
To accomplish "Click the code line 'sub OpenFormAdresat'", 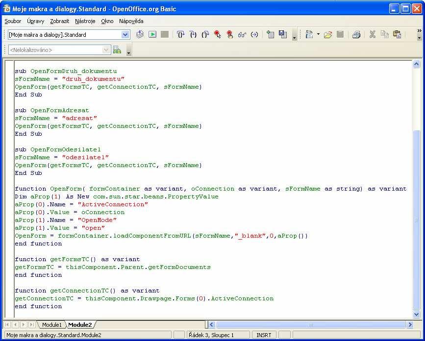I will point(52,111).
